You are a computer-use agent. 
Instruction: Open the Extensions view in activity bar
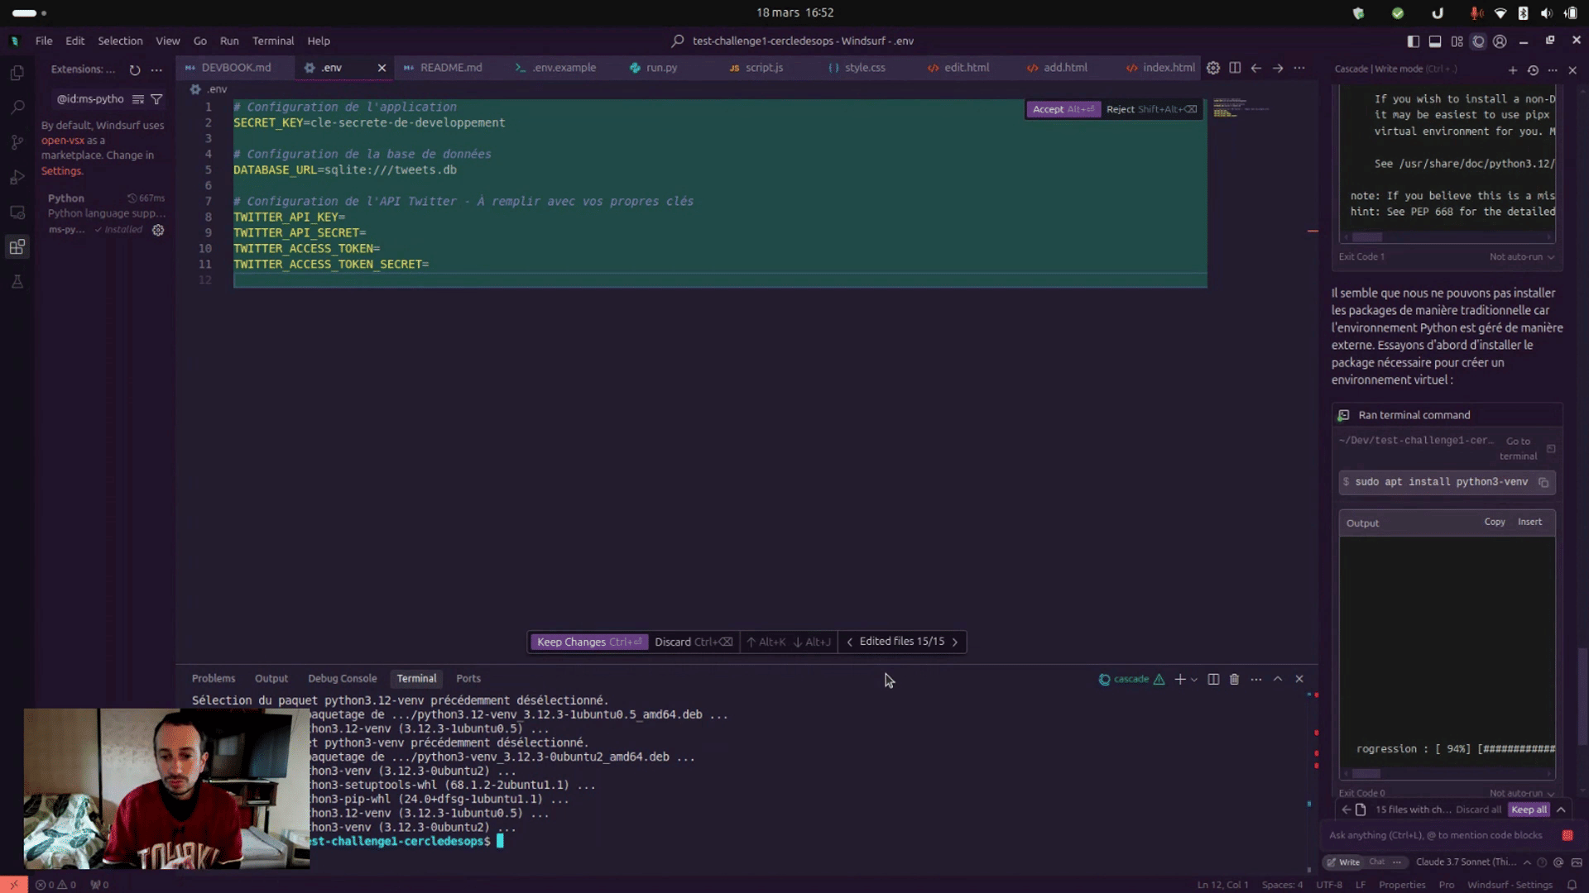[x=17, y=246]
